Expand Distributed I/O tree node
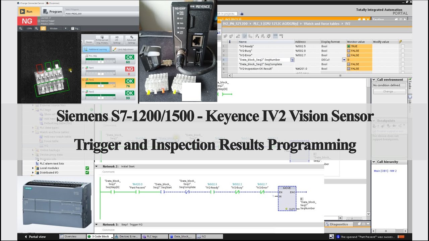The height and width of the screenshot is (241, 429). [33, 173]
